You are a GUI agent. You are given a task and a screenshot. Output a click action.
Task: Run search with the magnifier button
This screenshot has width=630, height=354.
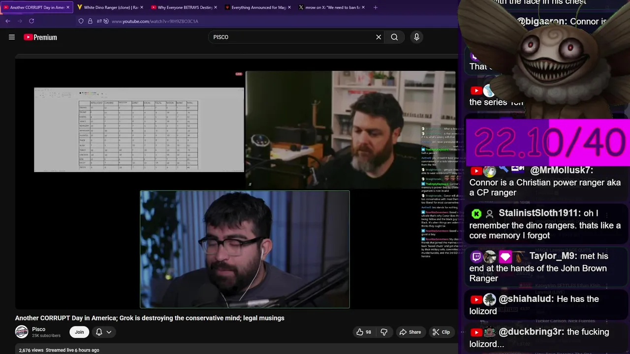tap(394, 37)
